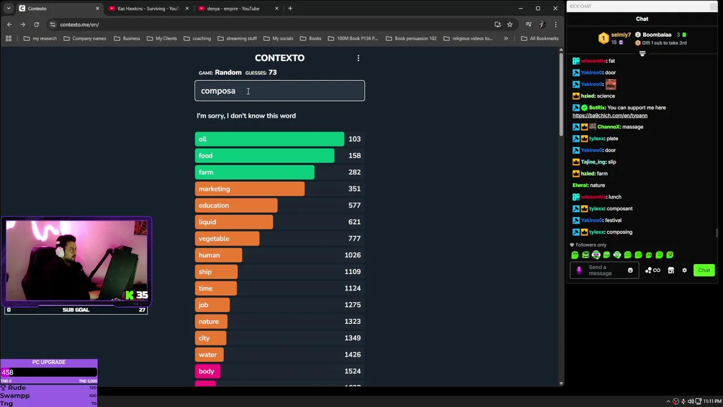Click the CONTEXTO title heading

pos(280,58)
